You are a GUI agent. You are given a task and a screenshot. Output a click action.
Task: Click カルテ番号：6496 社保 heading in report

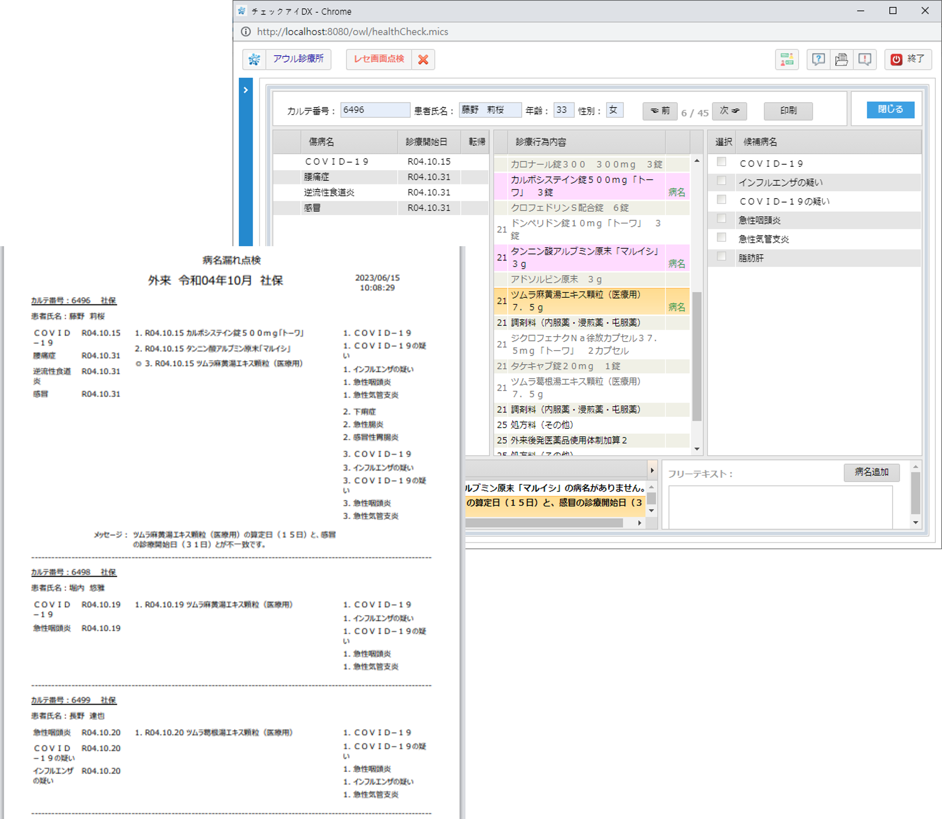[x=73, y=301]
